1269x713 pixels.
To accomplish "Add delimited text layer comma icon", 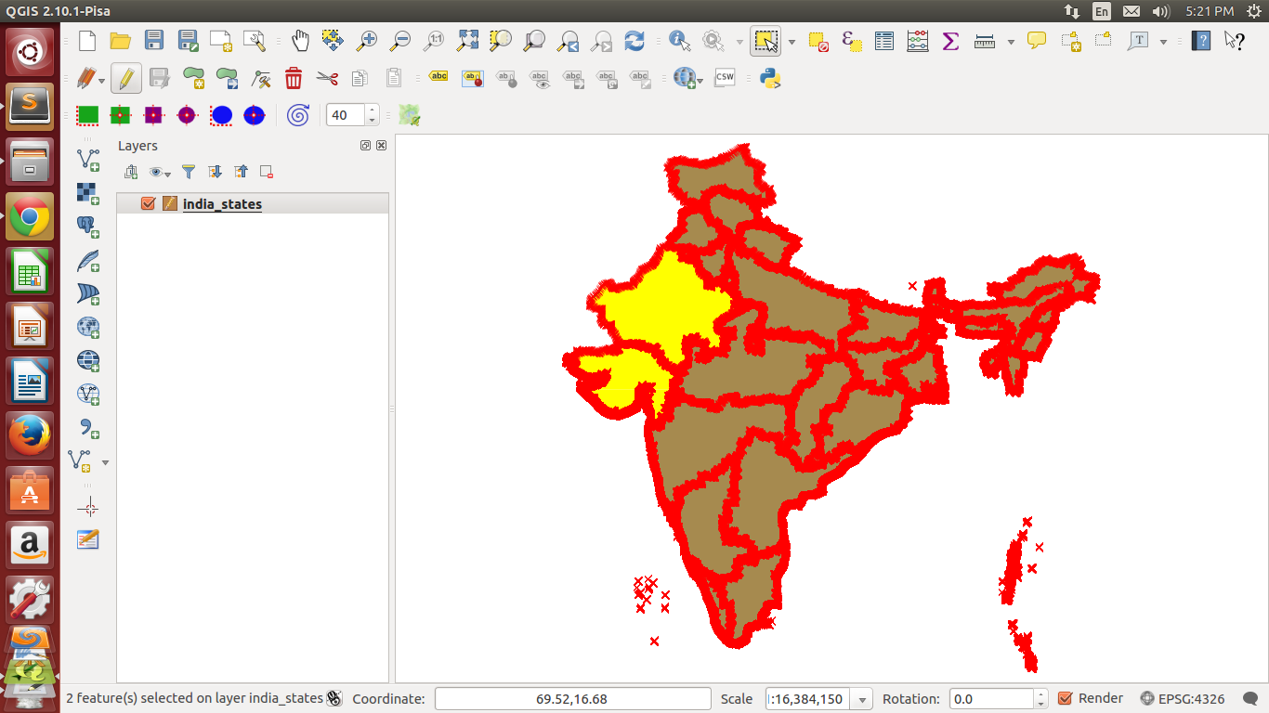I will pyautogui.click(x=88, y=428).
